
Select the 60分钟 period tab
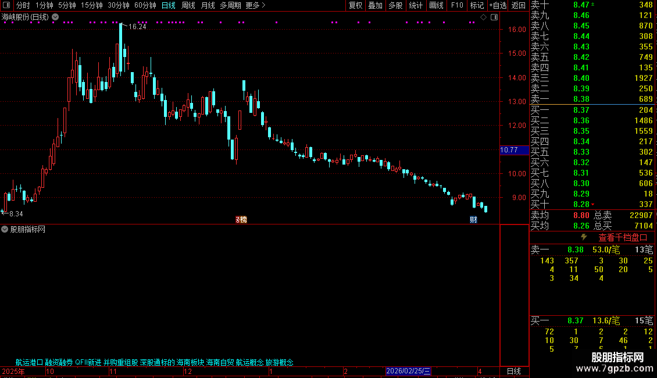point(145,5)
